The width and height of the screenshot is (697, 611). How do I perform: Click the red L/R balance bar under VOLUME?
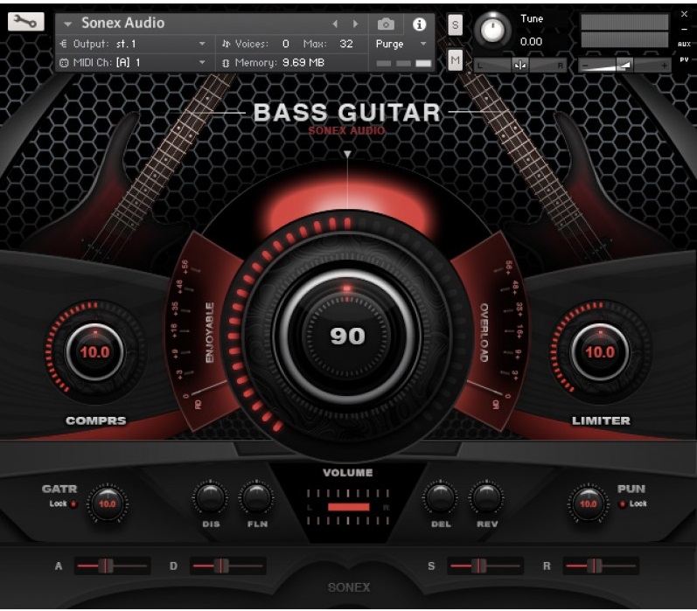tap(348, 507)
